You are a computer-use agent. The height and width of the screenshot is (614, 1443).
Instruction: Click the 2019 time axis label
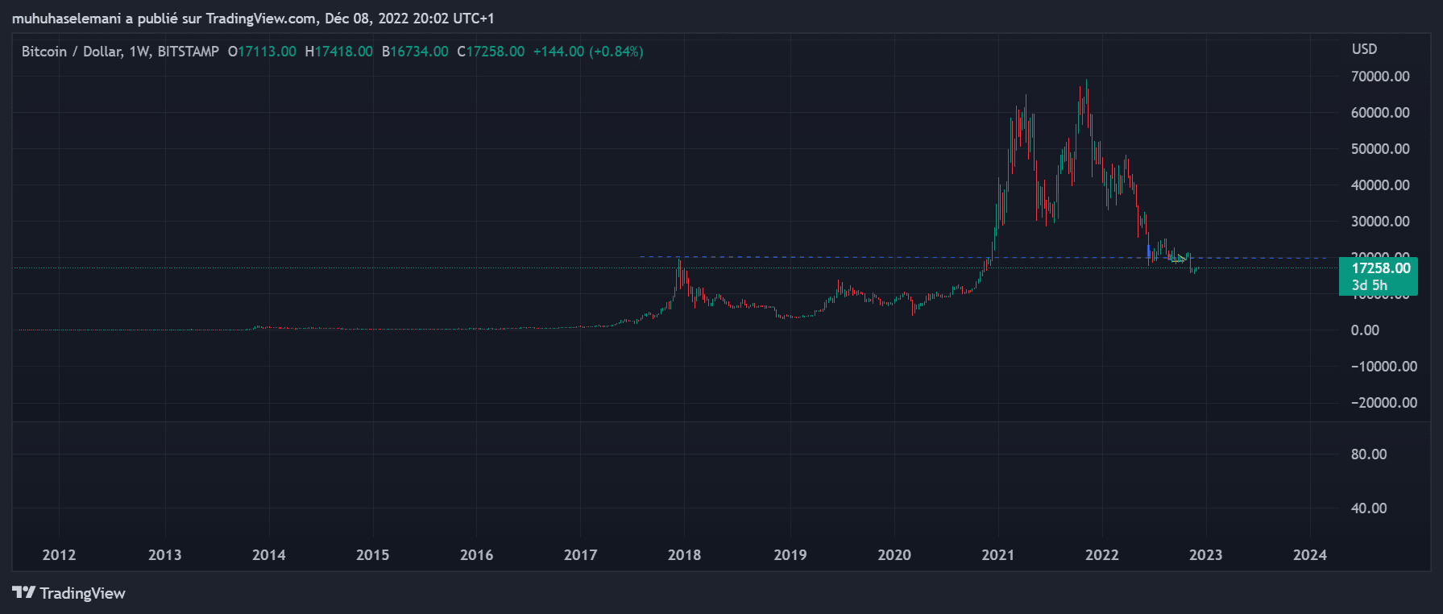[x=790, y=555]
